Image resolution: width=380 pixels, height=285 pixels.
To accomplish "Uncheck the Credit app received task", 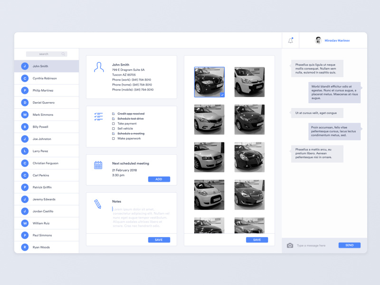I will pos(114,114).
